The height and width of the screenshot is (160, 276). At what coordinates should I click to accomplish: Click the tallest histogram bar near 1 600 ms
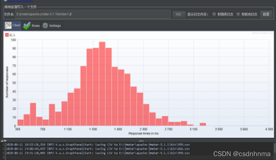(x=102, y=84)
